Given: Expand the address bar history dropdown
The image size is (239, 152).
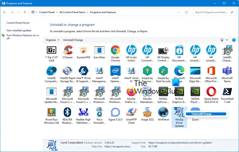Looking at the screenshot, I should click(x=179, y=13).
